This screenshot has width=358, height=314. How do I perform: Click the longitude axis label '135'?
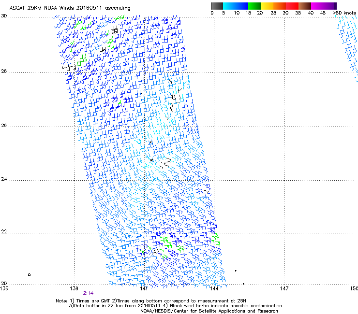[4, 288]
